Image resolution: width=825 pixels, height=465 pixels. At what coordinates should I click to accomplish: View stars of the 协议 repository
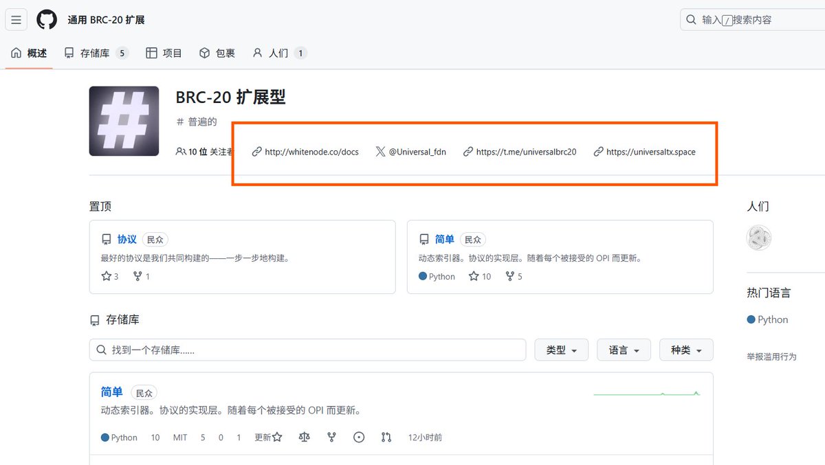pyautogui.click(x=110, y=276)
